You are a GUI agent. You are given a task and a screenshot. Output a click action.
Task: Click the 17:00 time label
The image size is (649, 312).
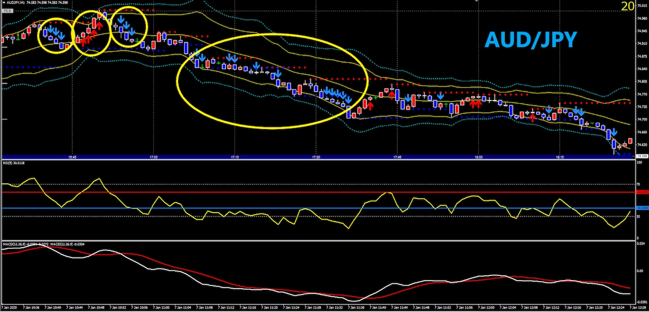[x=154, y=157]
